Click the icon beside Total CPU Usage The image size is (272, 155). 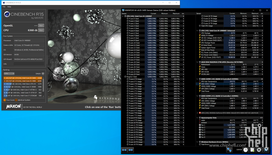[200, 26]
